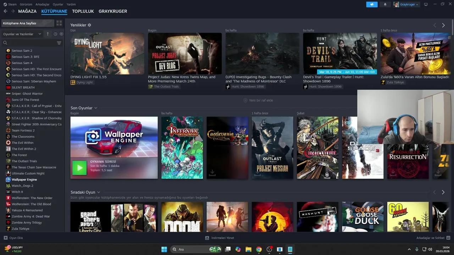Toggle recent activity clock filter
Screen dimensions: 454x255
(x=55, y=34)
